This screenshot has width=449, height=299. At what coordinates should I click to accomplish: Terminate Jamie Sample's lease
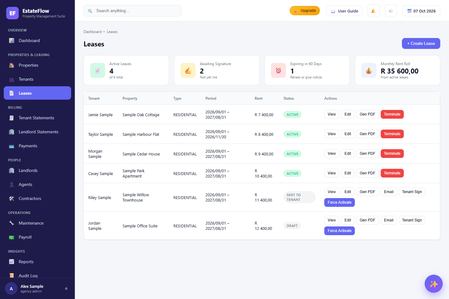tap(392, 114)
